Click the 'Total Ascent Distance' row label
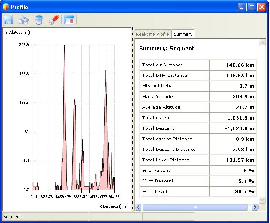This screenshot has height=223, width=270. pyautogui.click(x=167, y=139)
